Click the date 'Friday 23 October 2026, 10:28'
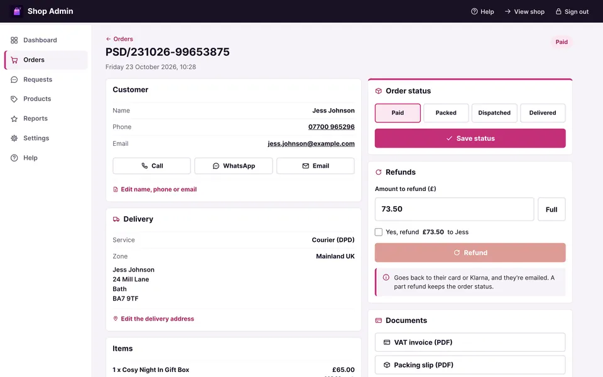The image size is (603, 377). coord(151,67)
